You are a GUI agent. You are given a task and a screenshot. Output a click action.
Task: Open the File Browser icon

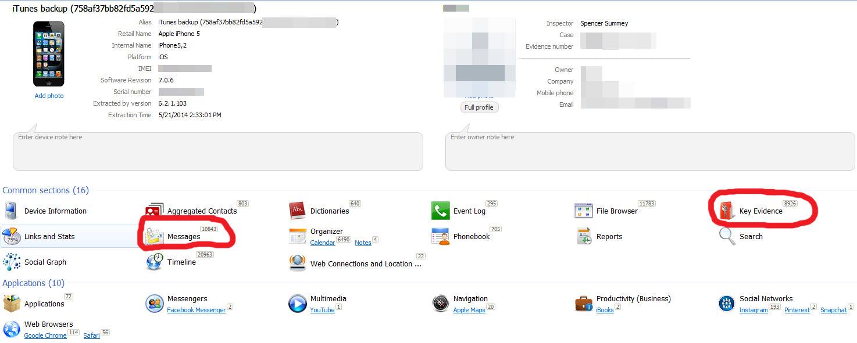pos(583,211)
